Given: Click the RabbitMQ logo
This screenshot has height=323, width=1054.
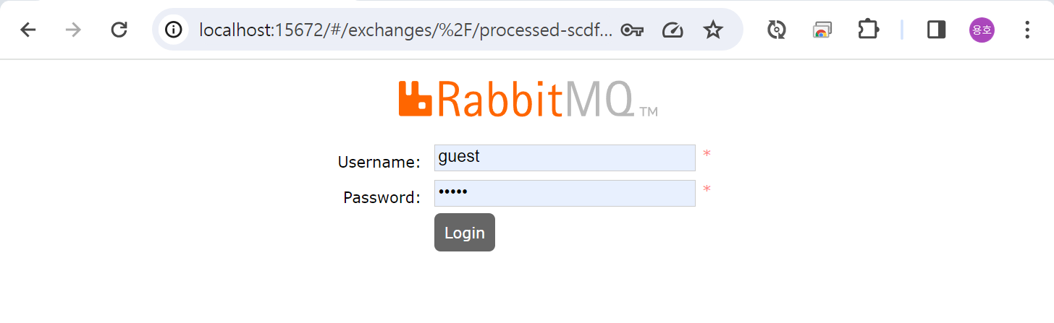Looking at the screenshot, I should 528,99.
